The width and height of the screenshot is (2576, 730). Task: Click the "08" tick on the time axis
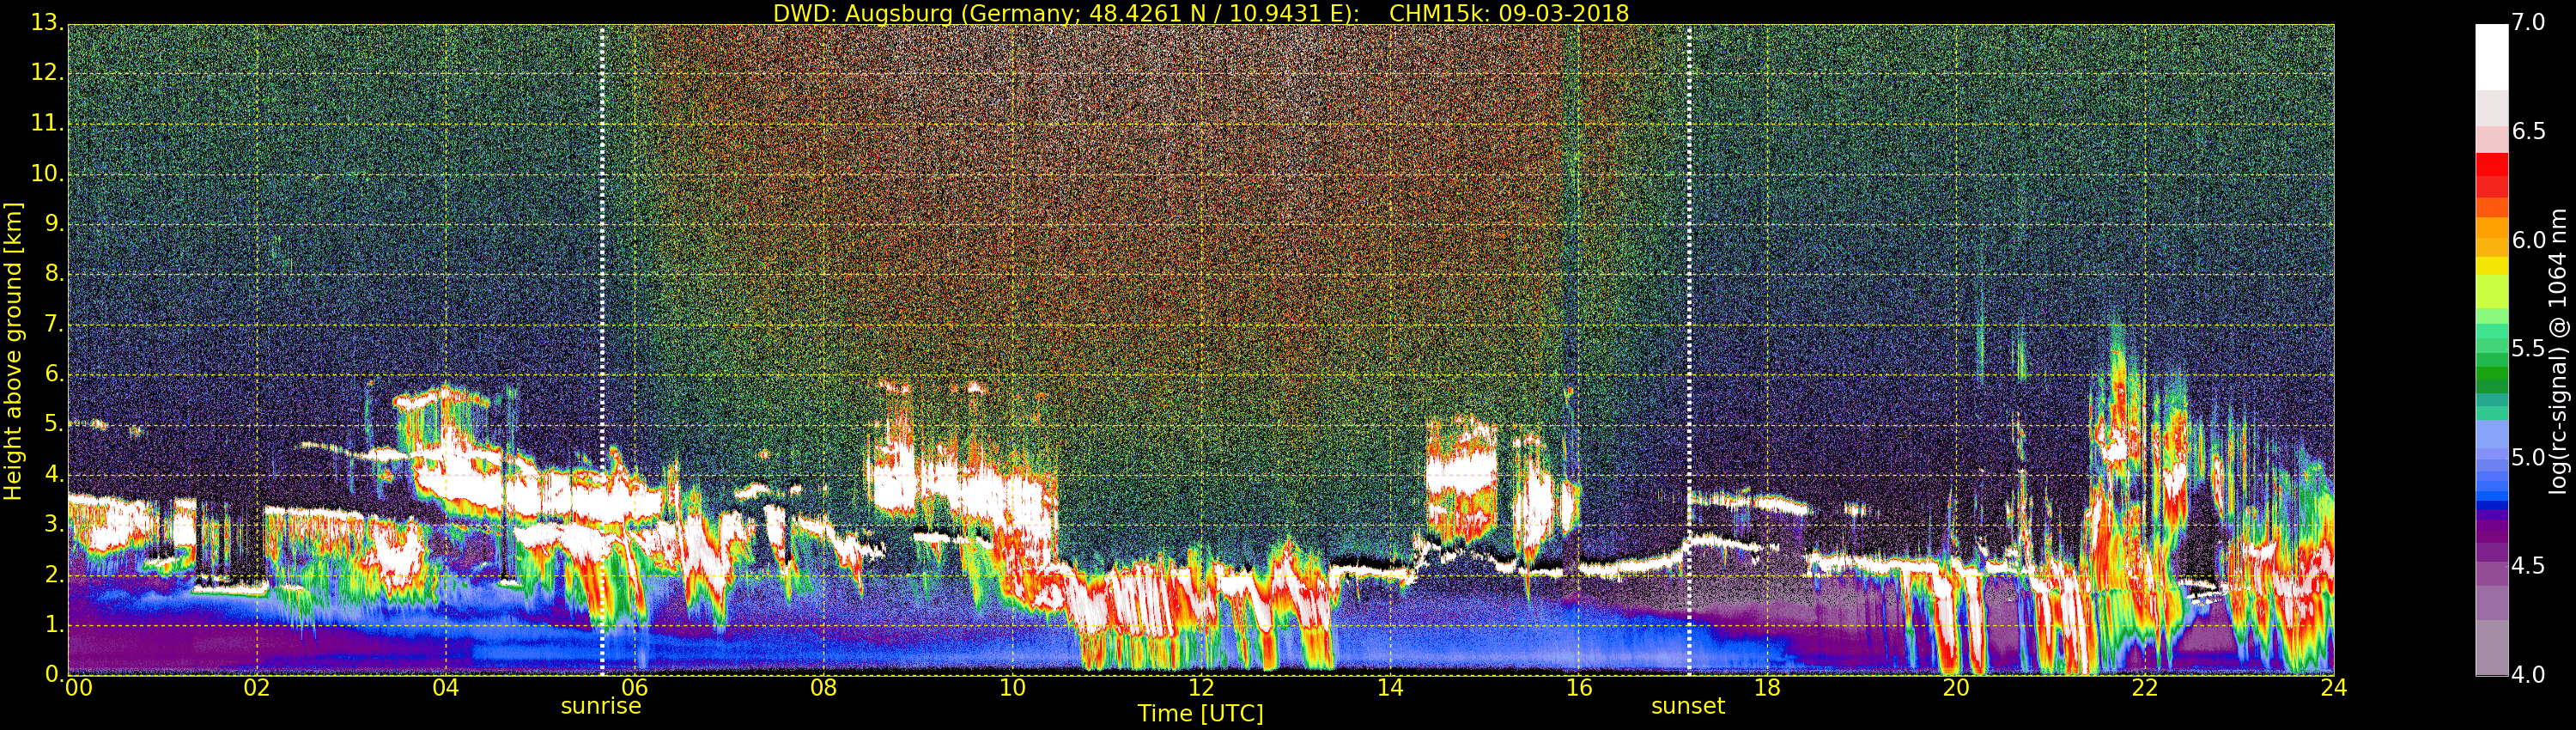824,688
